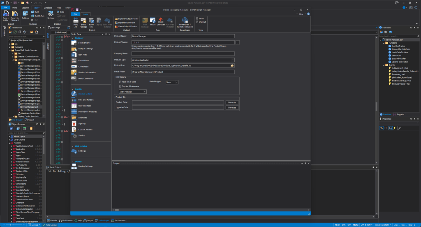This screenshot has height=227, width=421.
Task: Open Signing in the Tasks Pane
Action: coord(82,123)
